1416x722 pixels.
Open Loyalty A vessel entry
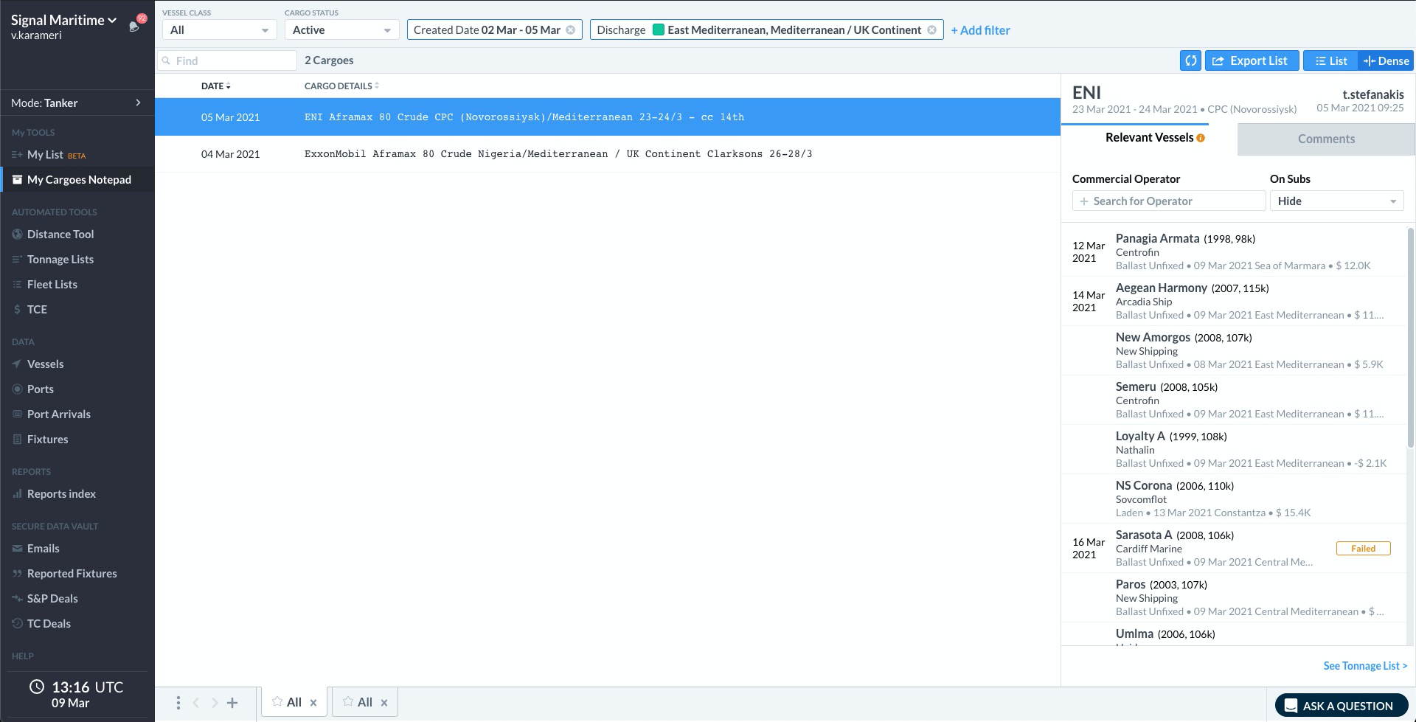coord(1233,449)
